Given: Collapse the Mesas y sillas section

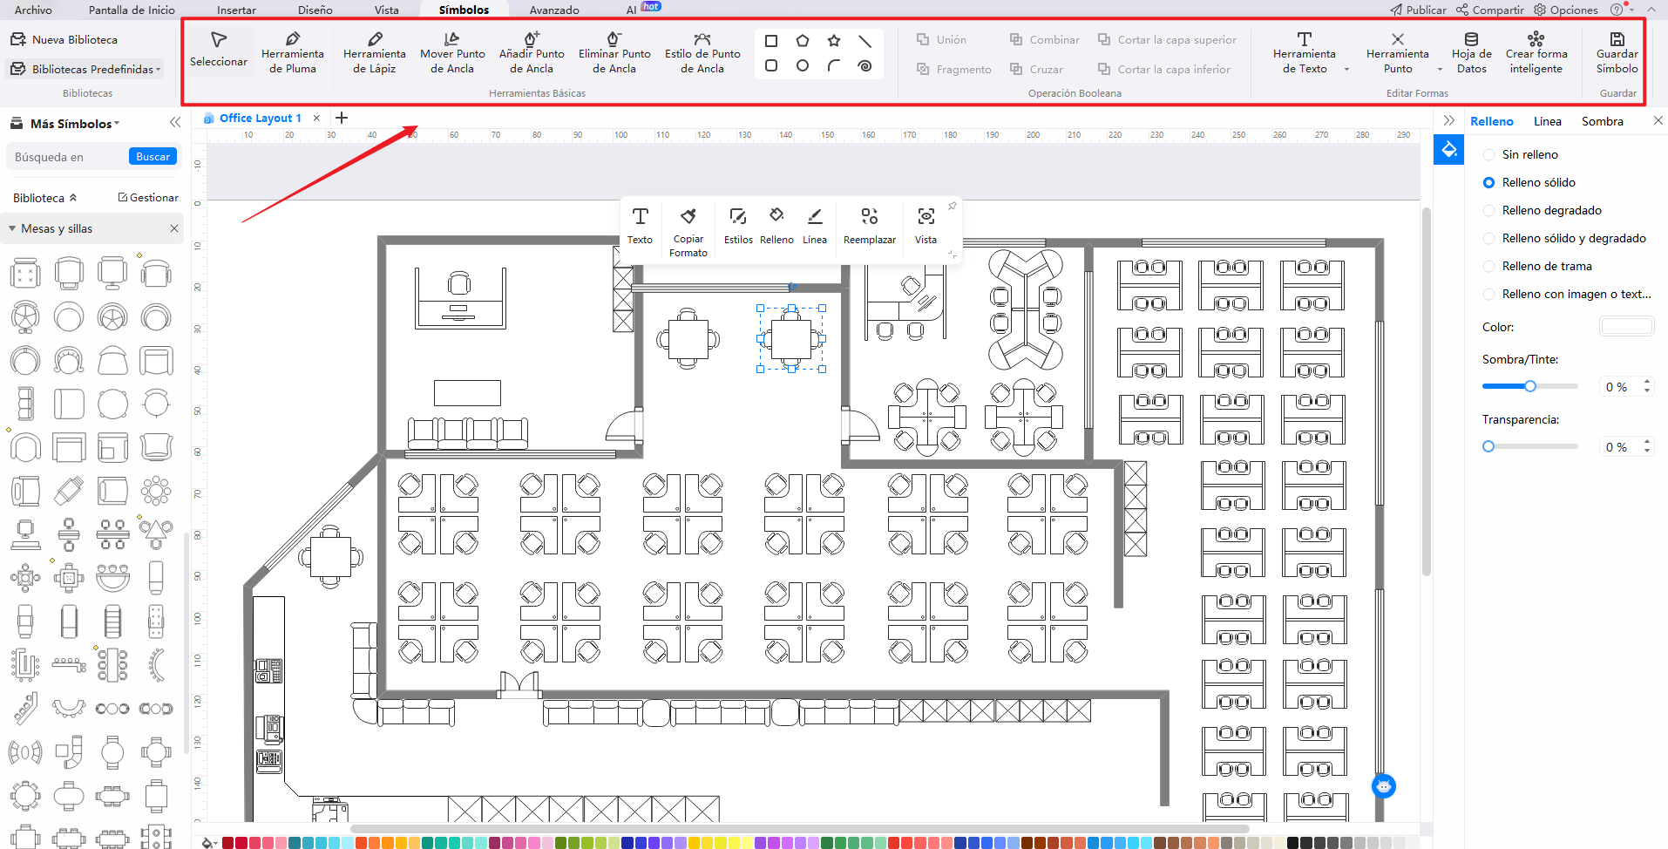Looking at the screenshot, I should click(x=12, y=229).
